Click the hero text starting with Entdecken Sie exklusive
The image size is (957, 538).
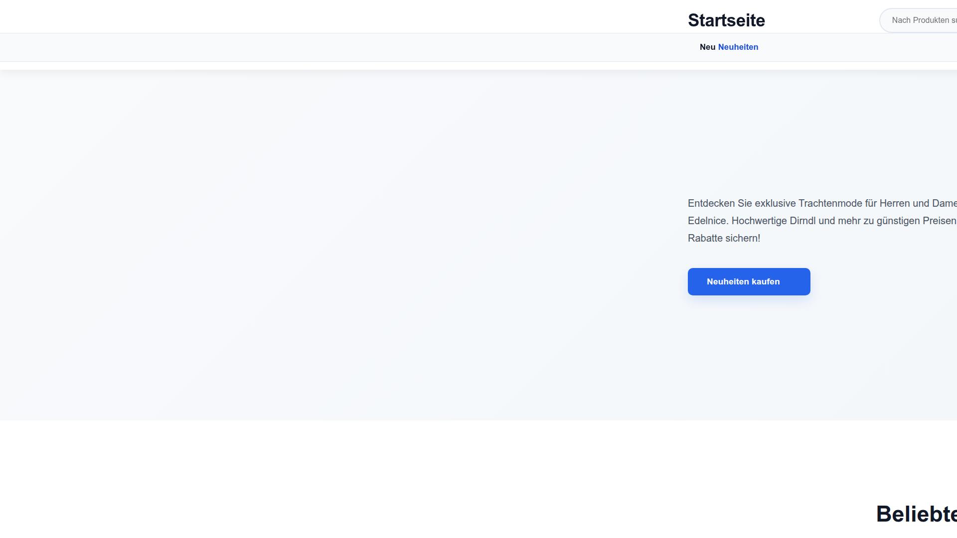pyautogui.click(x=822, y=221)
